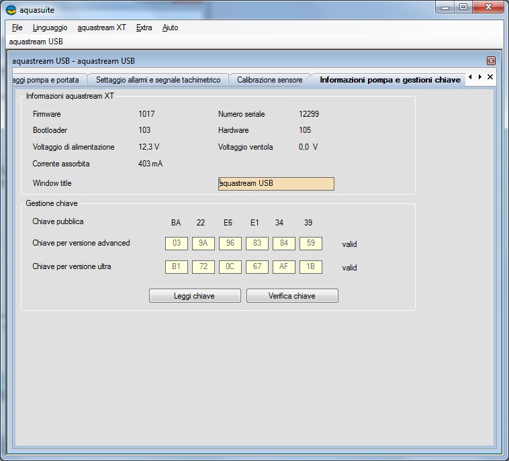Select Informazioni pompa e gestioni chiave tab
This screenshot has height=461, width=509.
point(389,80)
